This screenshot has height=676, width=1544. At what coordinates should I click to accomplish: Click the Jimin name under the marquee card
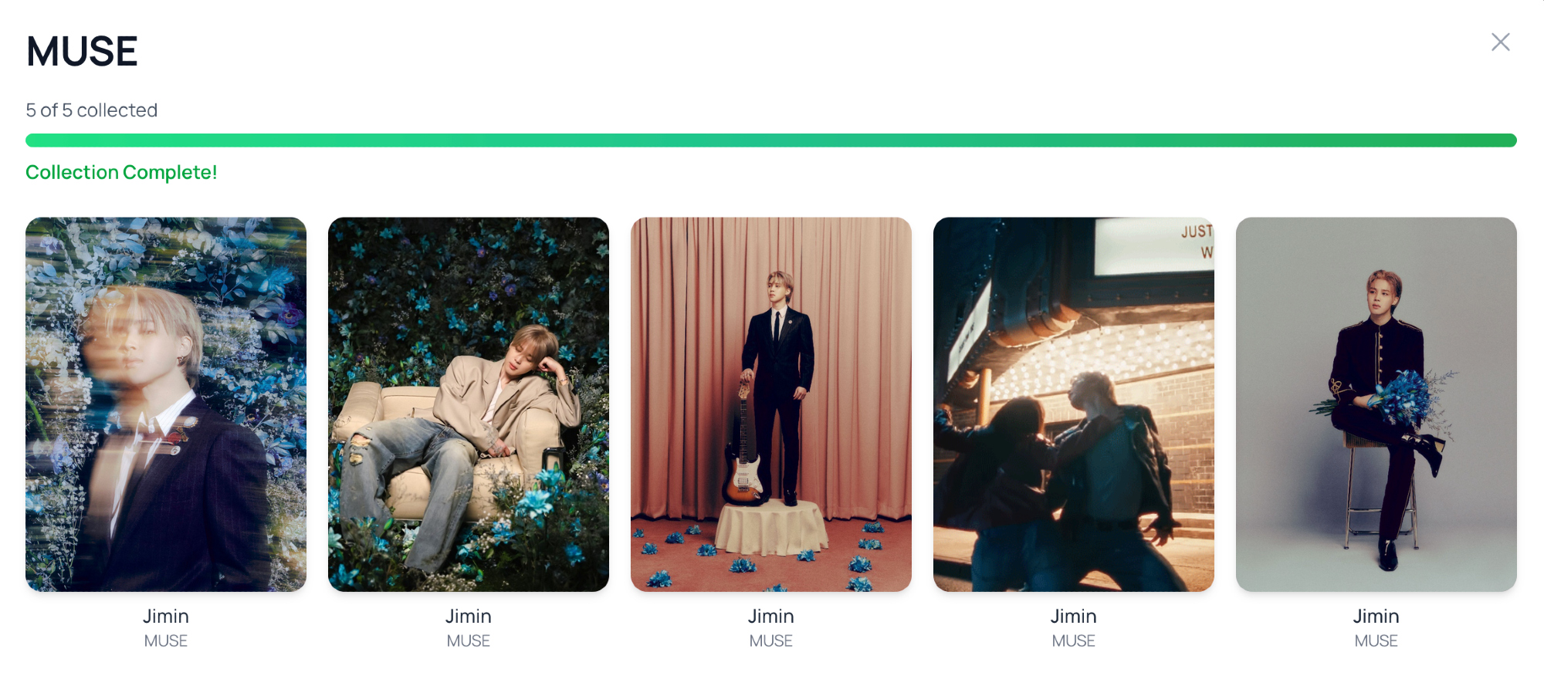click(1074, 616)
